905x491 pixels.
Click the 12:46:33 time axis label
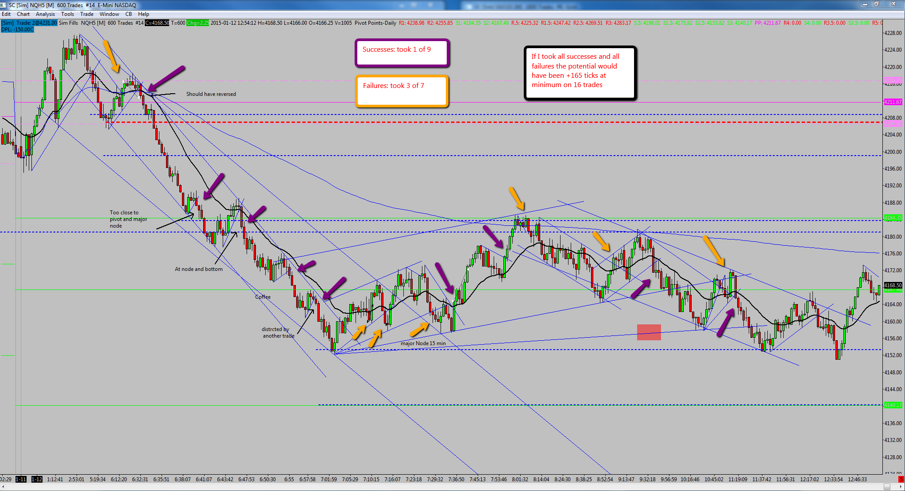[858, 480]
